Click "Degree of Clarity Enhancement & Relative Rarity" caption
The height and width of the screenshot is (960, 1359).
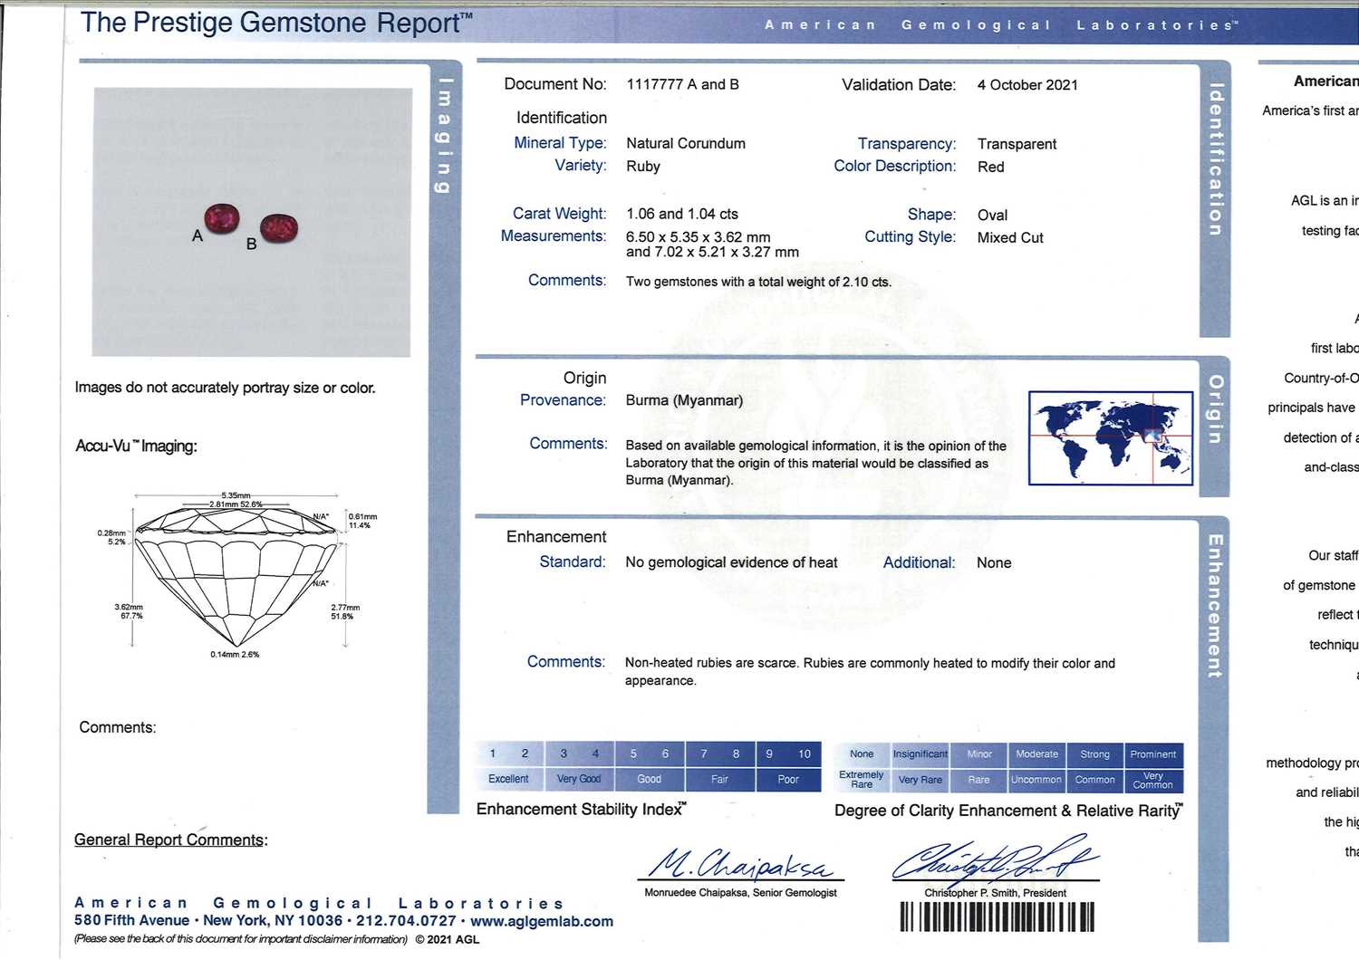point(1008,811)
